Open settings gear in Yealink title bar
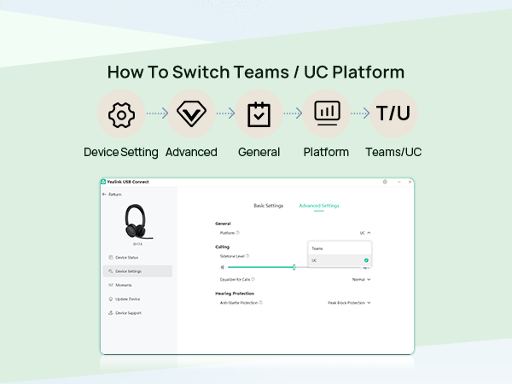This screenshot has height=384, width=512. pos(385,182)
